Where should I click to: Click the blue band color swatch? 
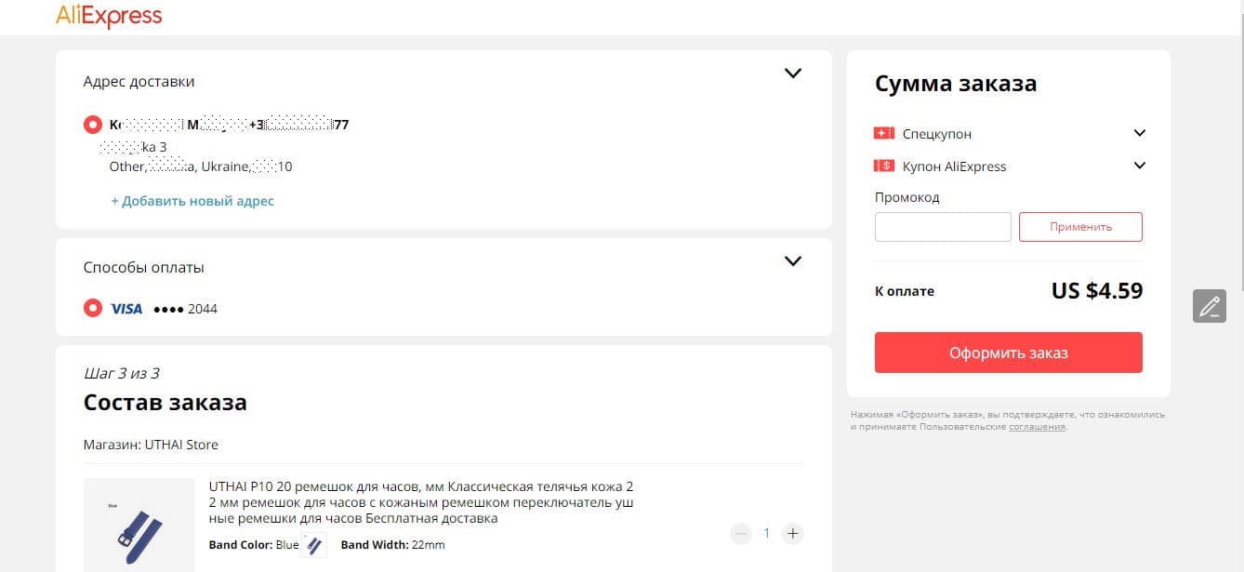tap(314, 545)
